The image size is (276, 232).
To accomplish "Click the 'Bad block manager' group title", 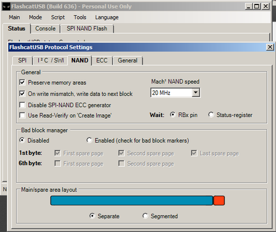I will click(x=44, y=130).
